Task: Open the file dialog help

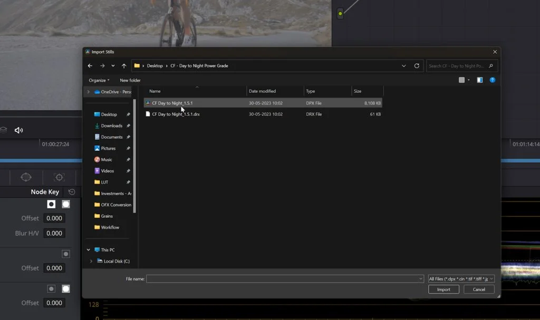Action: click(492, 80)
